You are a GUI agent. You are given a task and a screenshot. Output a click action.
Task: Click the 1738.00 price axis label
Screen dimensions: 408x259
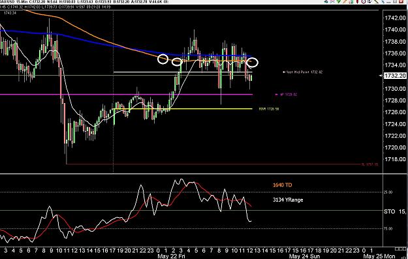395,42
